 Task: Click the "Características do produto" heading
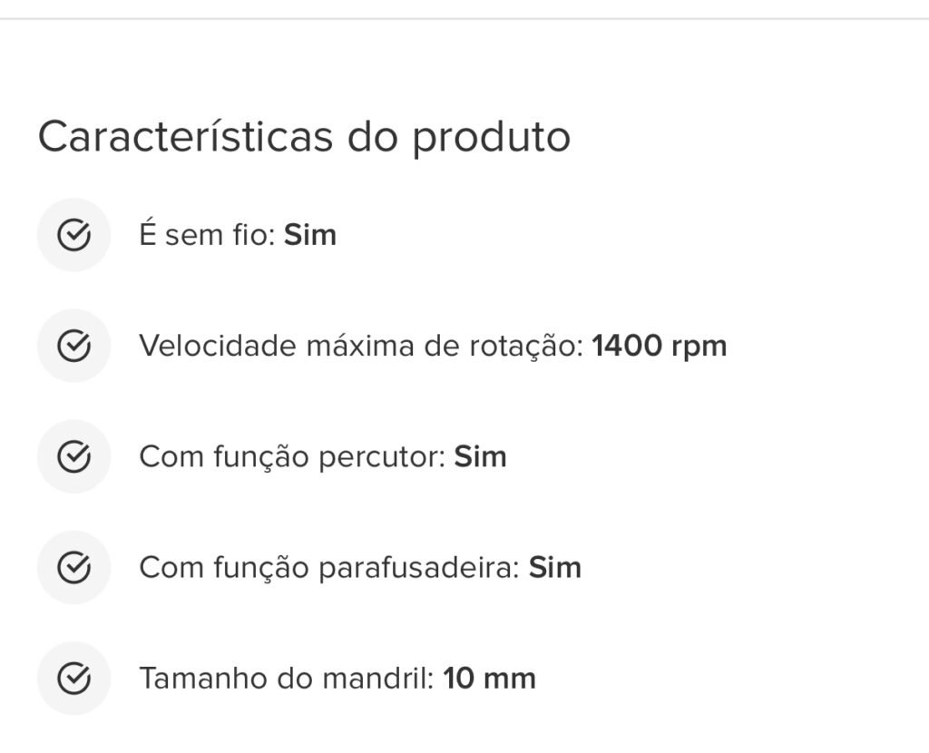(x=304, y=138)
